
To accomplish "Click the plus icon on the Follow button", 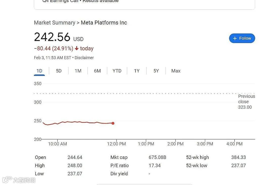I will click(x=235, y=38).
